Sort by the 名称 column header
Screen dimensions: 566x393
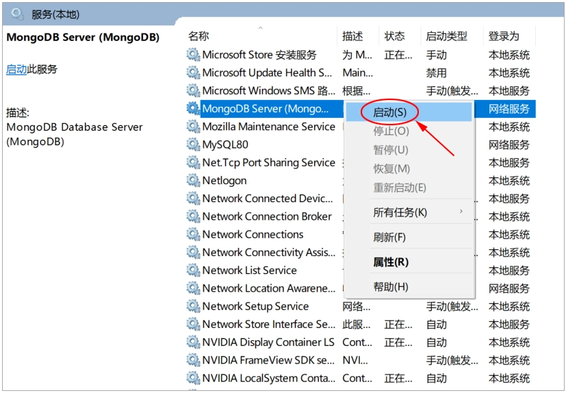198,36
